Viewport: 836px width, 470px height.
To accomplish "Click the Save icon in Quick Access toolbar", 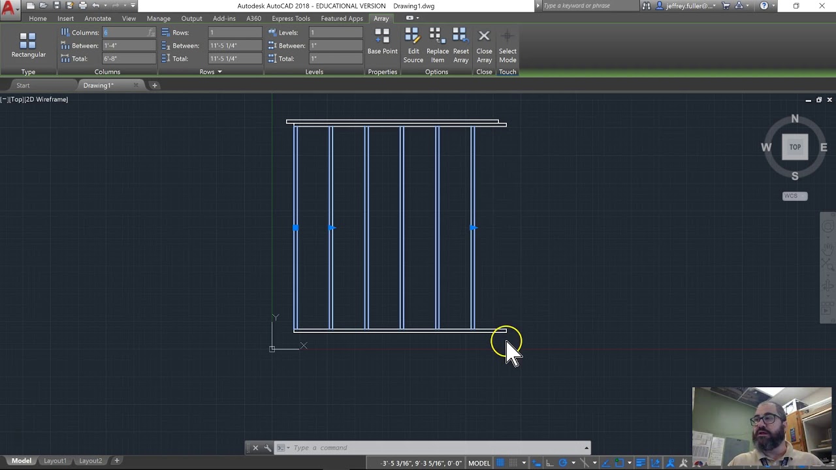I will [x=57, y=6].
